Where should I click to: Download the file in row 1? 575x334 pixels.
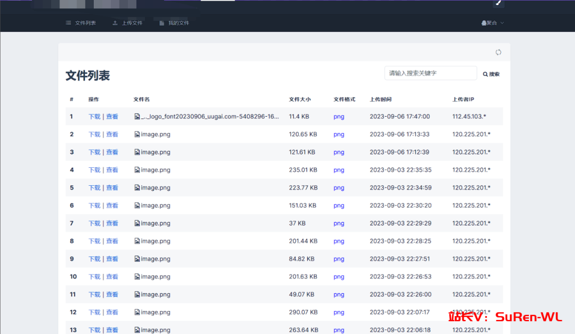point(94,117)
